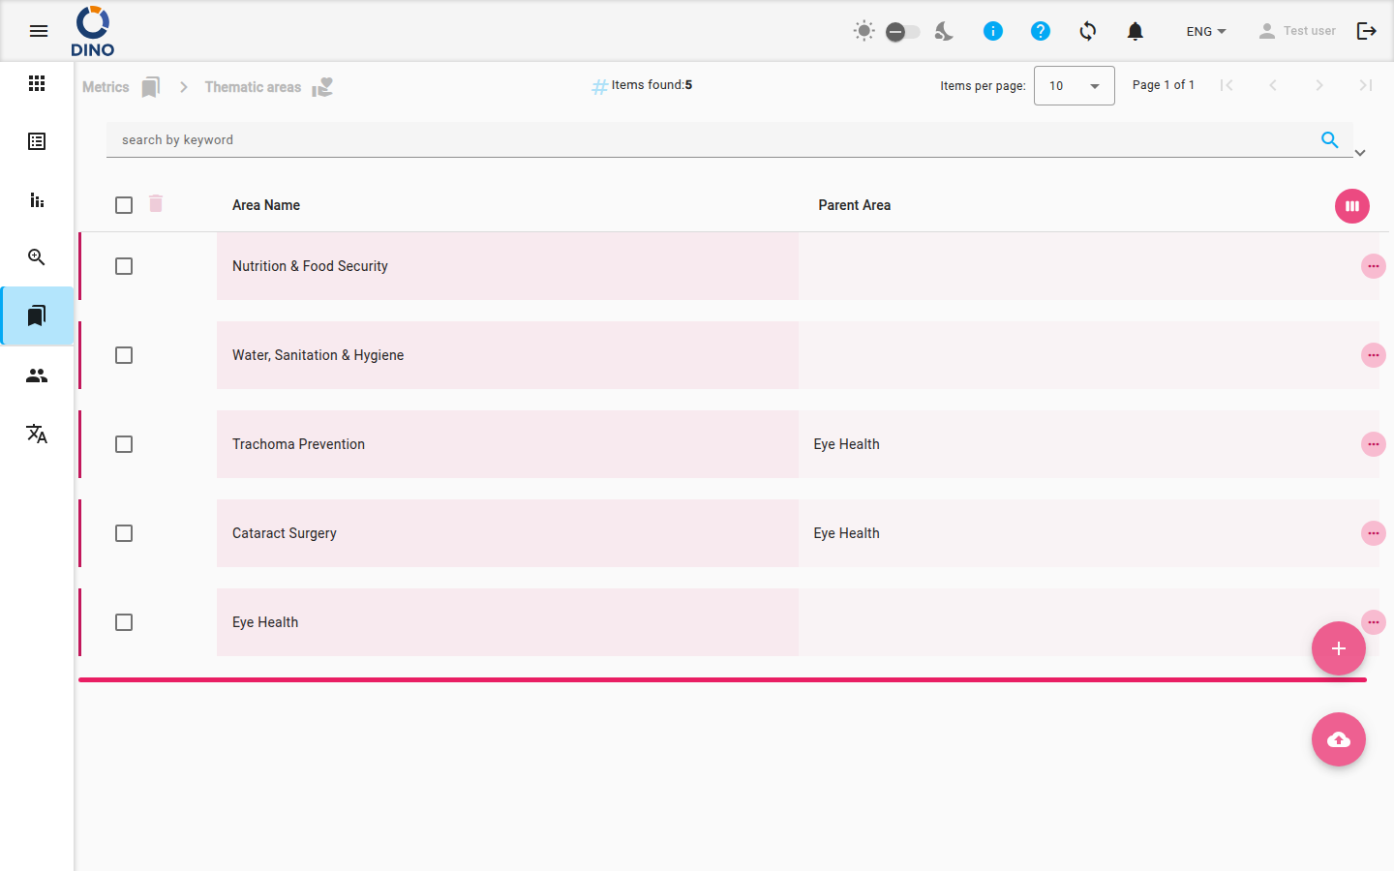This screenshot has width=1394, height=871.
Task: Tick the select-all checkbox in header
Action: point(124,205)
